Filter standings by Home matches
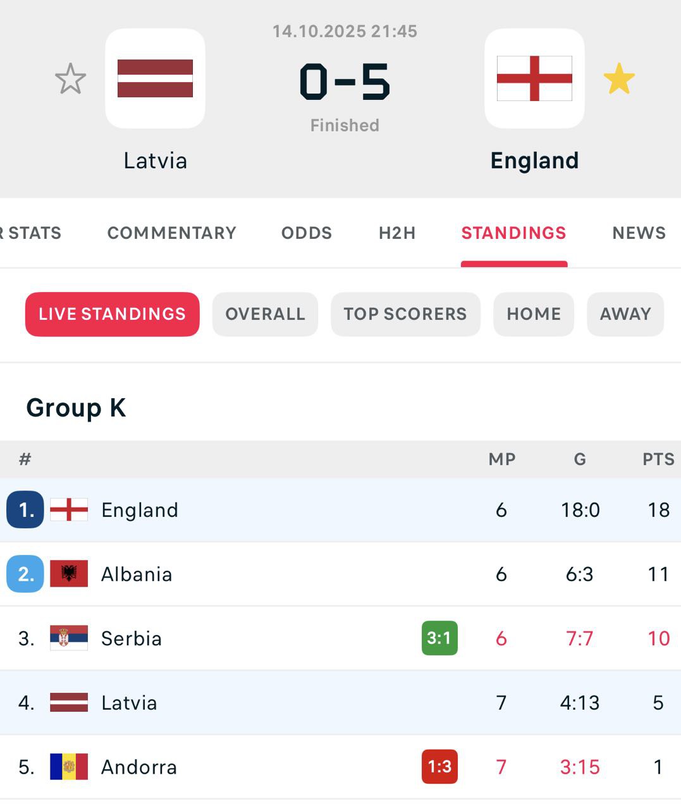Viewport: 681px width, 809px height. pos(534,314)
